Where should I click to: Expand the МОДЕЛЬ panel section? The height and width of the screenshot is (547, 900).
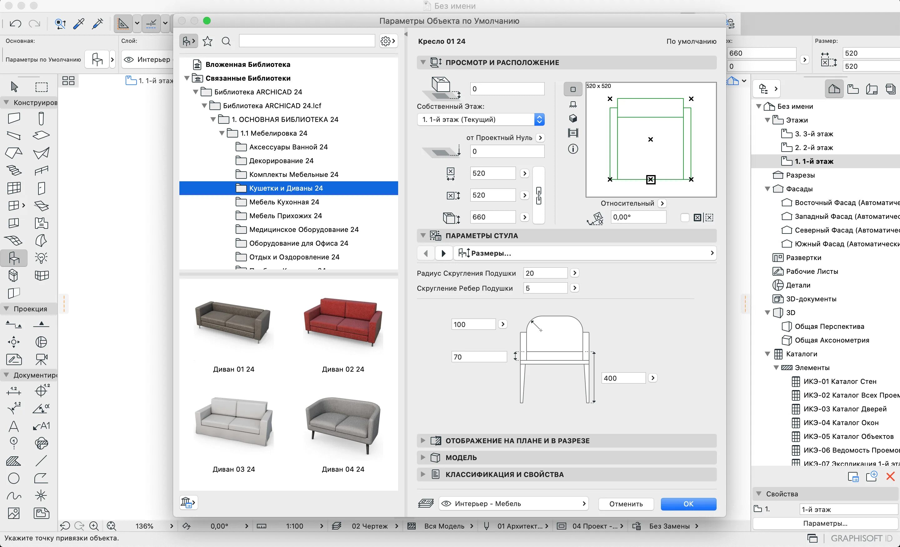(422, 457)
